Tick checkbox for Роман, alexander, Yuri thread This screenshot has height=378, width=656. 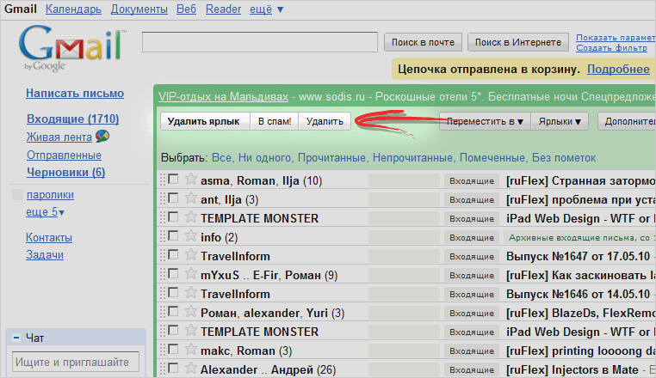(173, 312)
